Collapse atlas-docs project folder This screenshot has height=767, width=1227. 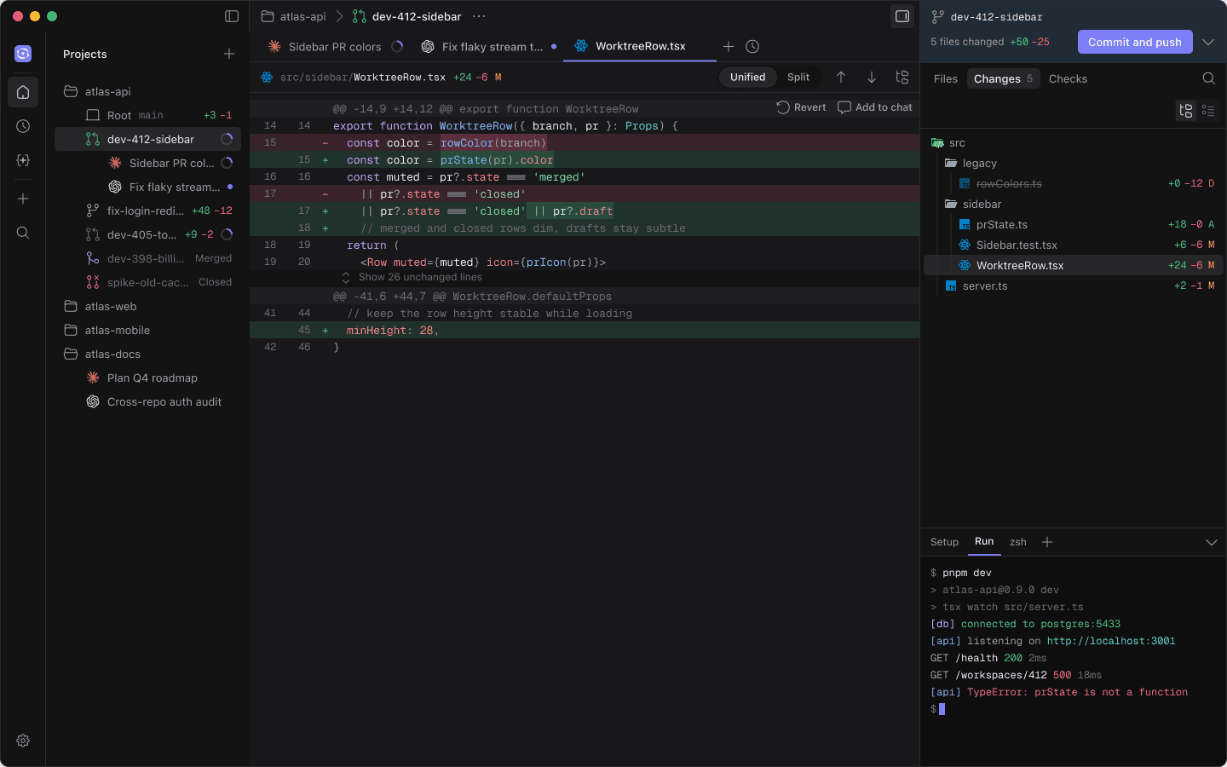pyautogui.click(x=147, y=354)
